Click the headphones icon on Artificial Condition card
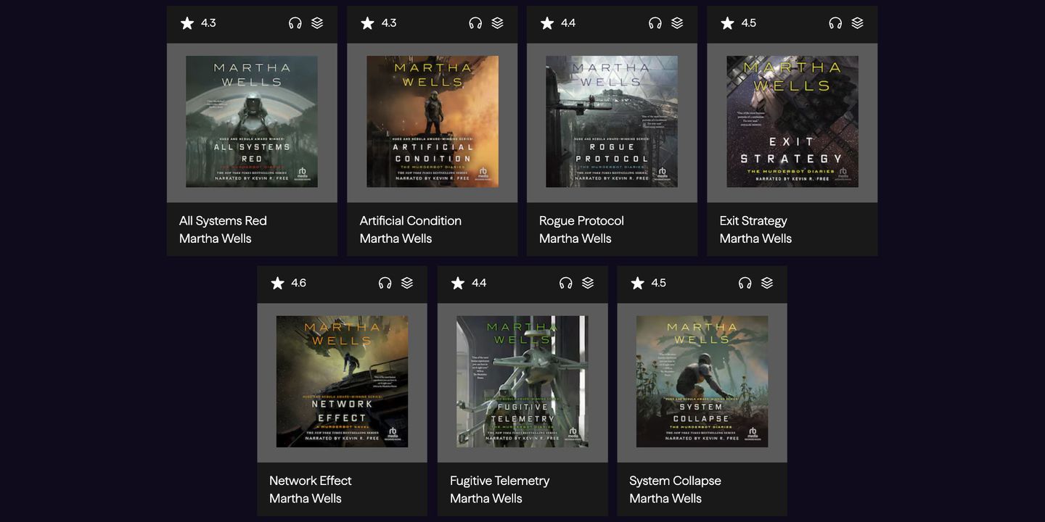 click(x=475, y=23)
